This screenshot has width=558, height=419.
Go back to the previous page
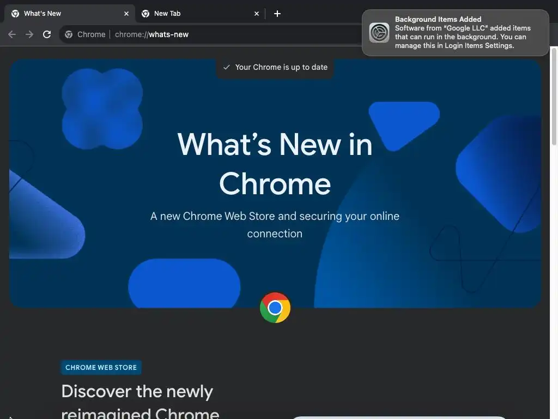click(x=12, y=34)
